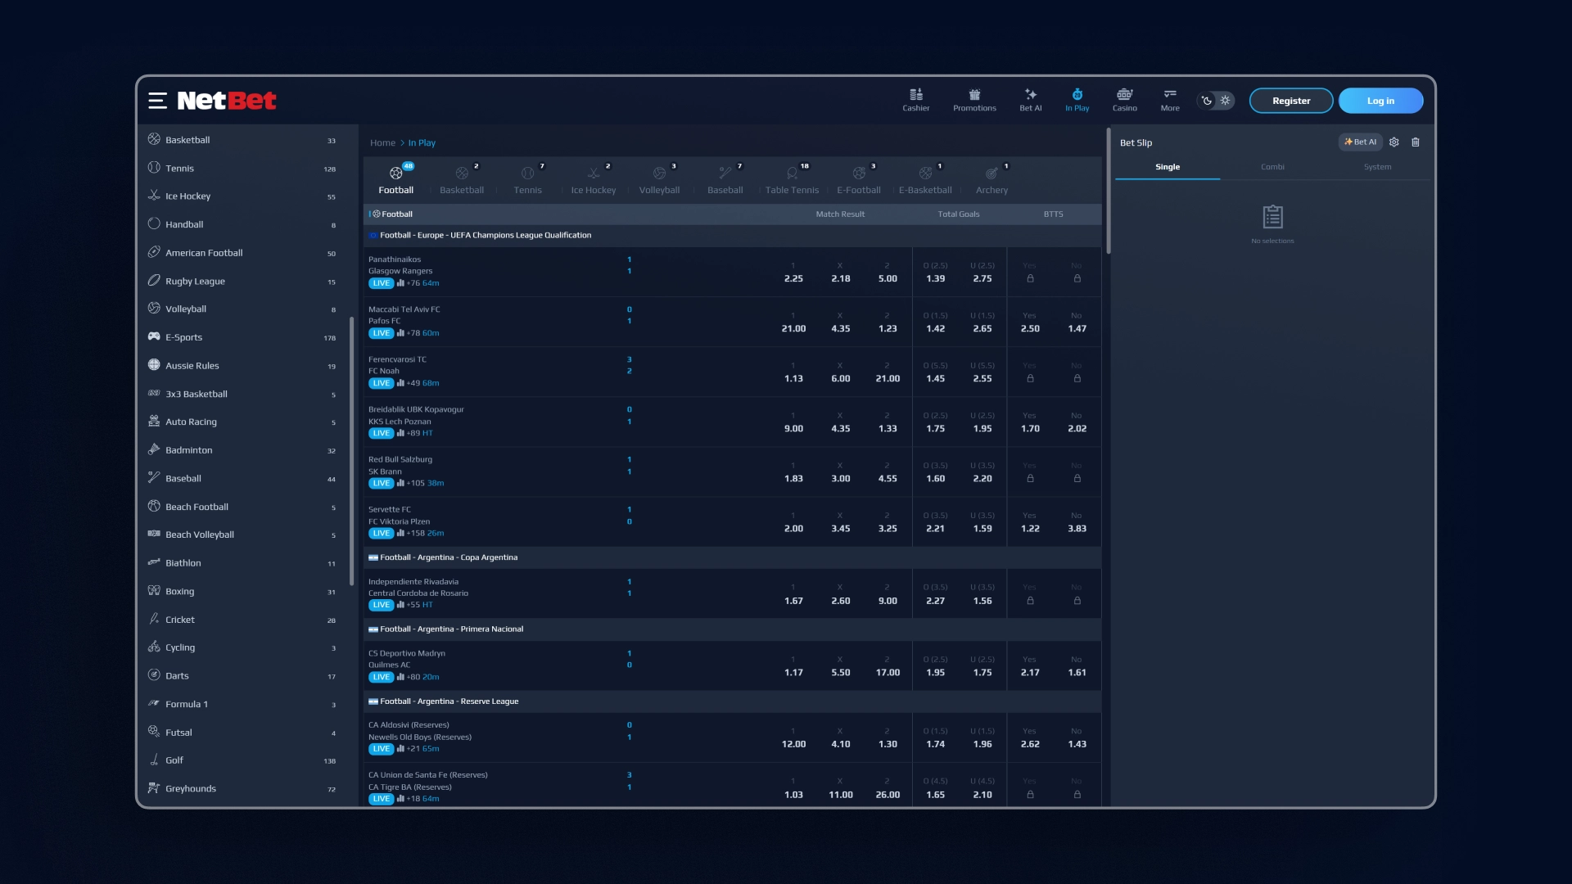Viewport: 1572px width, 884px height.
Task: Click the main content vertical scrollbar
Action: coord(1109,192)
